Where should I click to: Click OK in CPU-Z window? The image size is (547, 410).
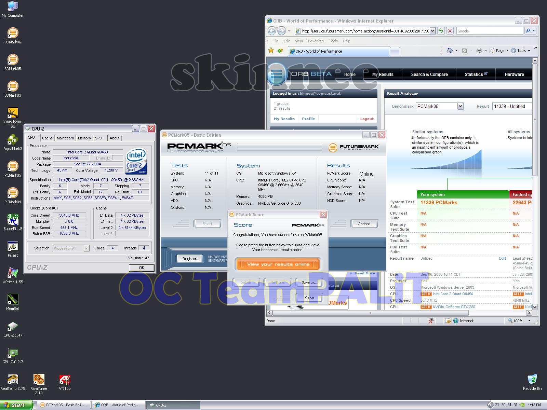142,268
